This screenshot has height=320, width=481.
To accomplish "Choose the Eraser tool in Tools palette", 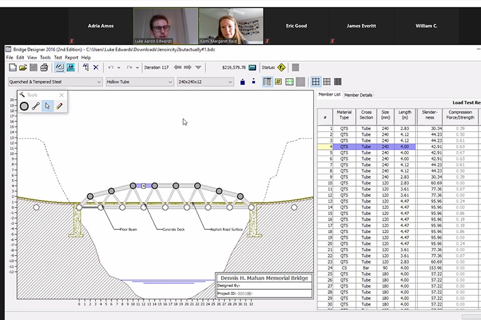I will click(x=59, y=106).
